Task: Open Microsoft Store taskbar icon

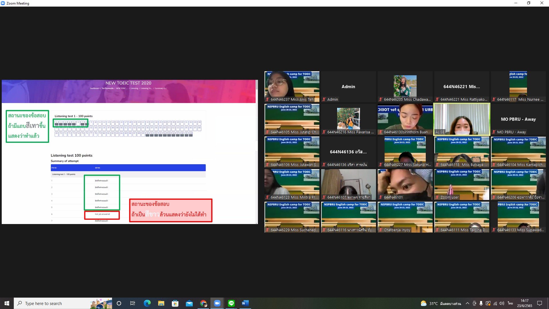Action: [175, 303]
